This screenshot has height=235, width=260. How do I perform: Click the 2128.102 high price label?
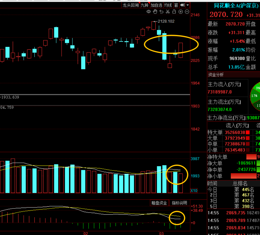(166, 21)
